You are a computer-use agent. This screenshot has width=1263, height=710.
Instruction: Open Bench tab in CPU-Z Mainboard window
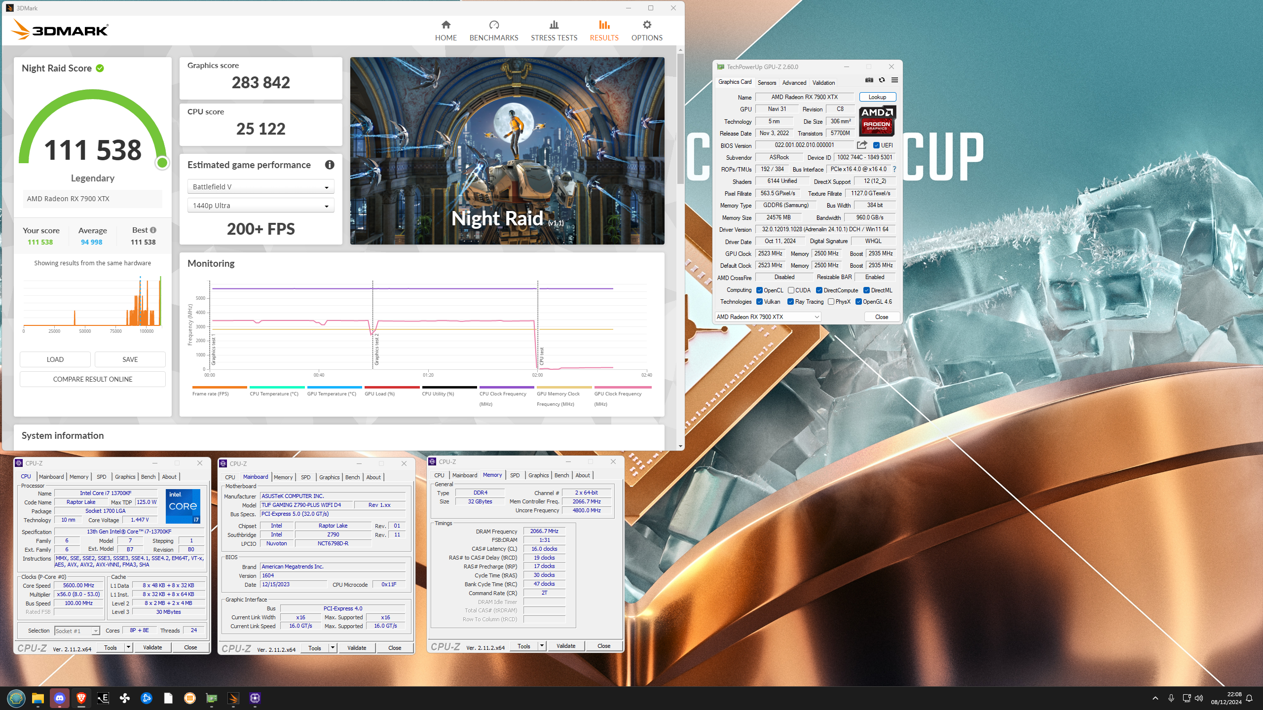(x=352, y=477)
